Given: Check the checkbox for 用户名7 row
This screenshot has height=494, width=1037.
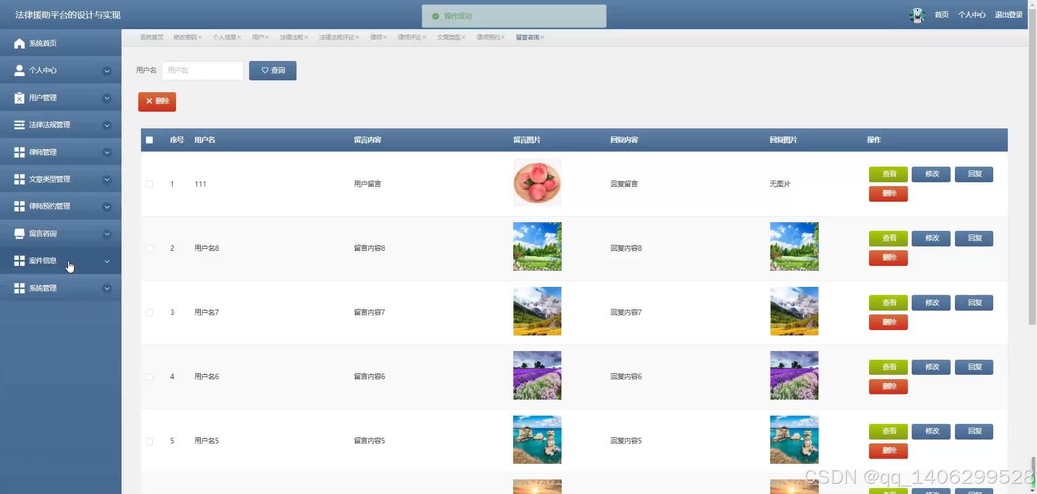Looking at the screenshot, I should coord(150,313).
